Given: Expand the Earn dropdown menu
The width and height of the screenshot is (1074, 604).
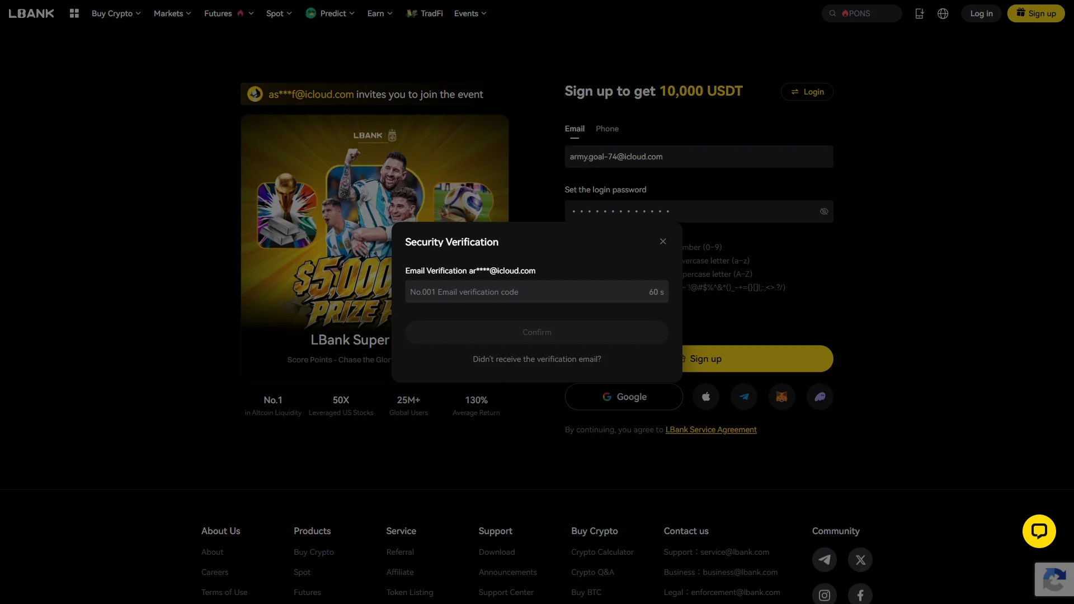Looking at the screenshot, I should click(x=380, y=13).
